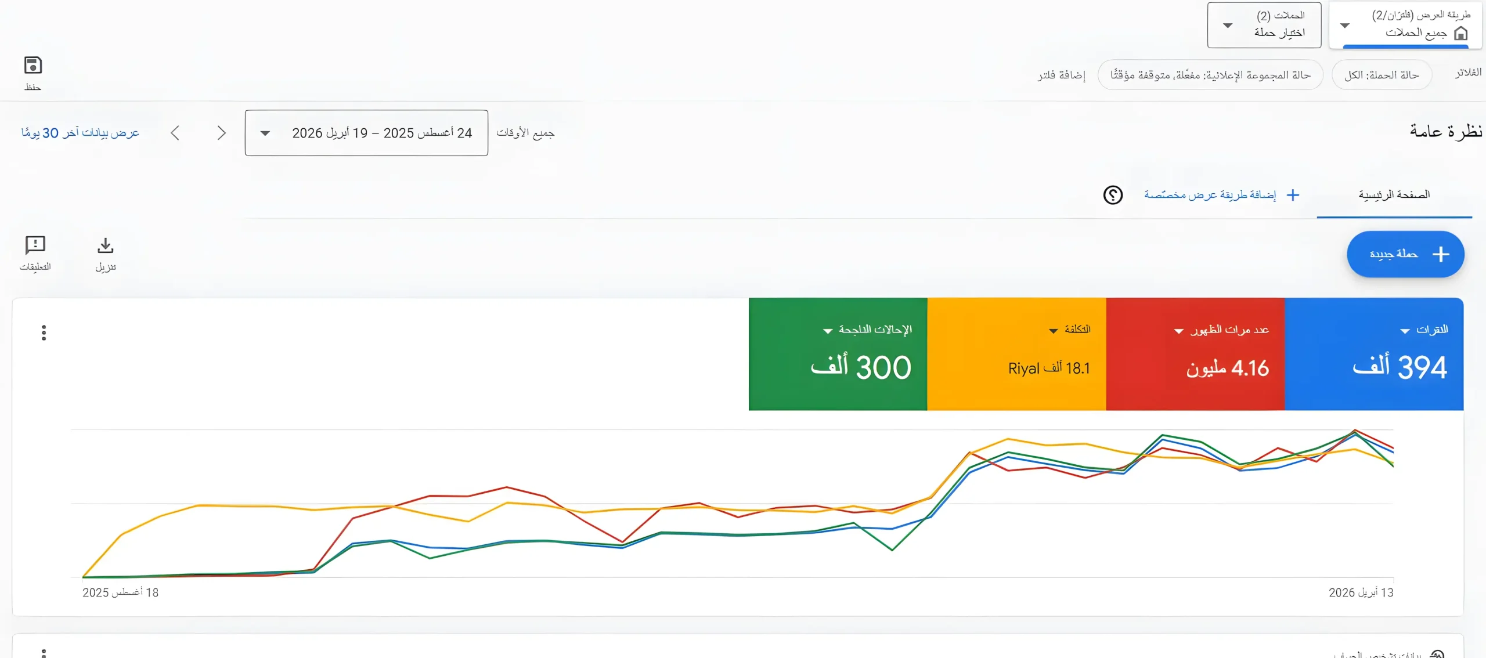The image size is (1486, 658).
Task: Open the campaigns (الحملات) selector dropdown
Action: coord(1264,25)
